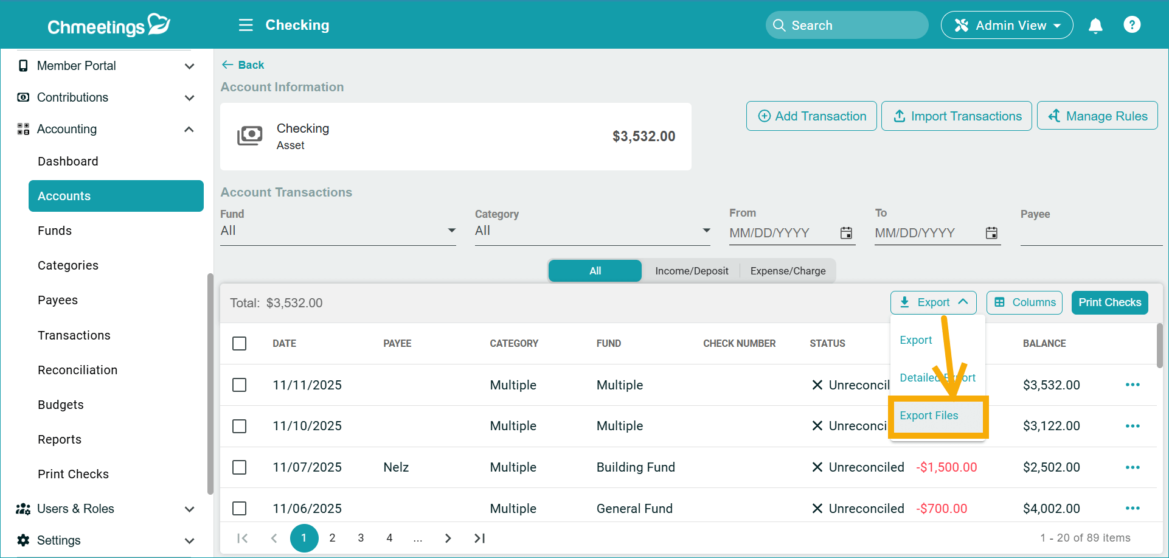Click the notification bell icon
The height and width of the screenshot is (558, 1169).
point(1095,26)
